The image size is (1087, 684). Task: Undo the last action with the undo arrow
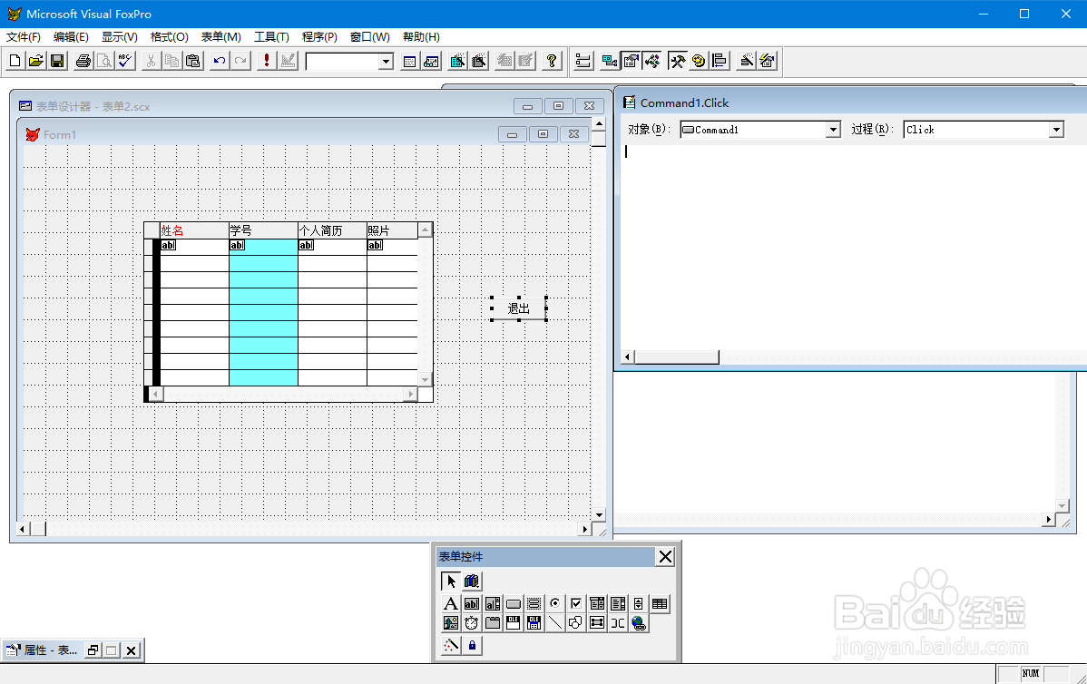coord(219,61)
